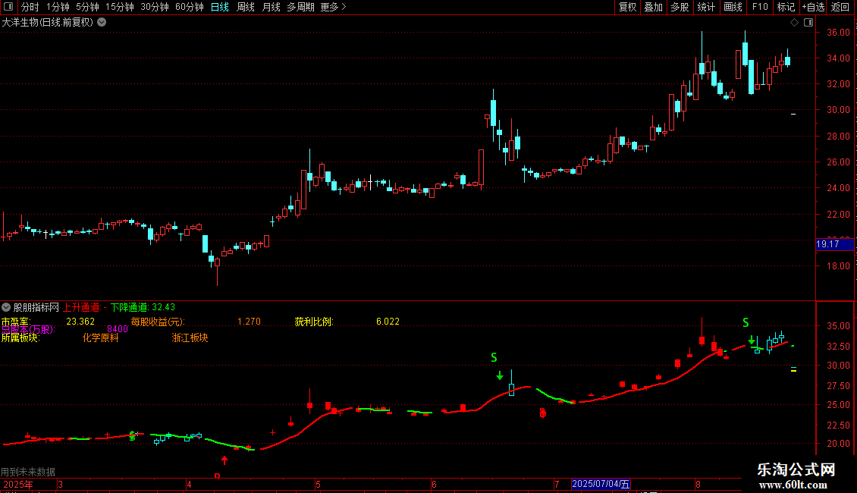Expand the 更多 periods menu
Viewport: 857px width, 493px height.
333,7
